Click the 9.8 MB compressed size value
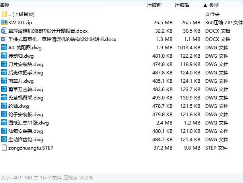This screenshot has height=183, width=243. pyautogui.click(x=192, y=148)
